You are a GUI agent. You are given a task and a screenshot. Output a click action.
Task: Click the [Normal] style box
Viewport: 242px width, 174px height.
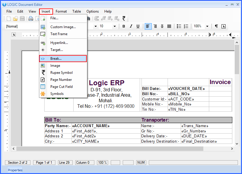coord(22,26)
